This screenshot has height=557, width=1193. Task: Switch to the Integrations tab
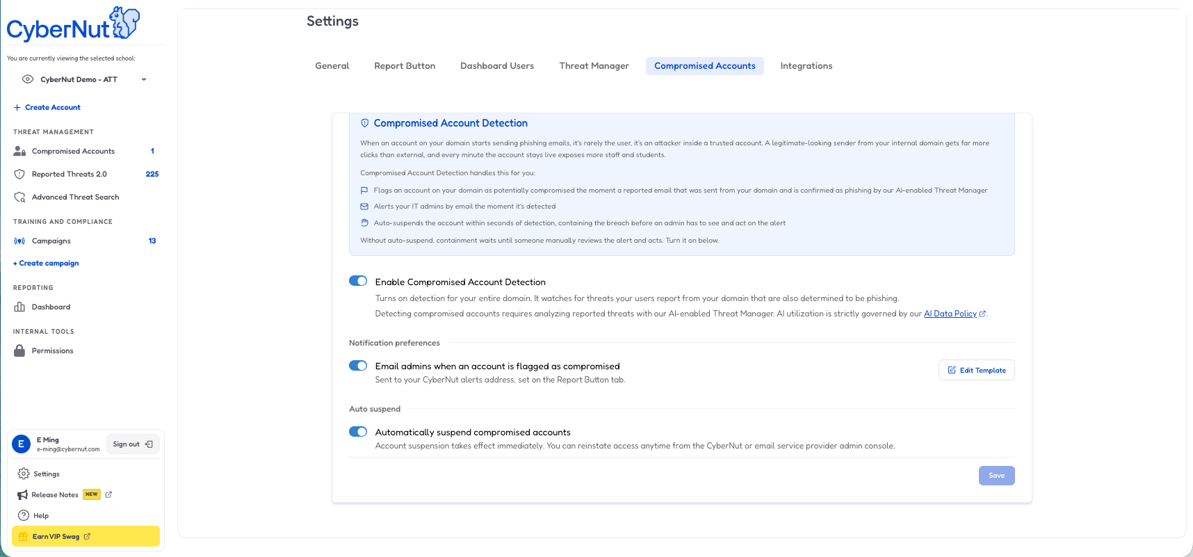(806, 66)
